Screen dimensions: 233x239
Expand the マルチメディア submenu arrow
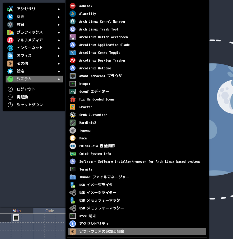point(59,40)
